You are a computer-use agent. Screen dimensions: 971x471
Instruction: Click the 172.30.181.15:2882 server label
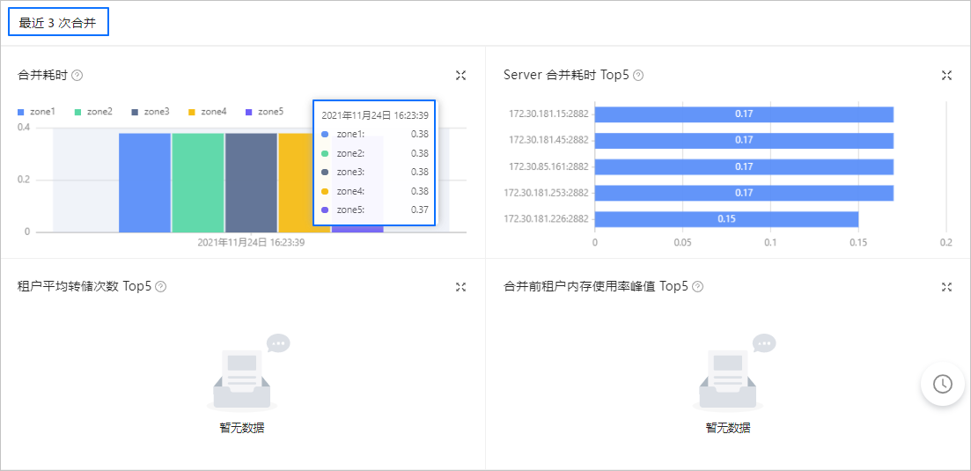[548, 114]
